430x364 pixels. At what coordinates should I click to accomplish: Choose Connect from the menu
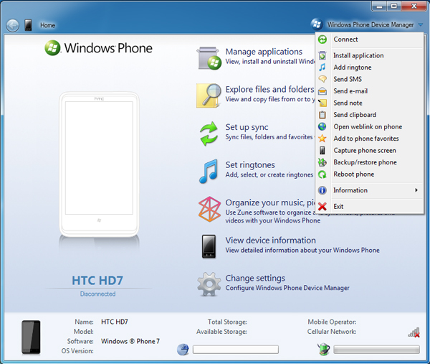345,39
